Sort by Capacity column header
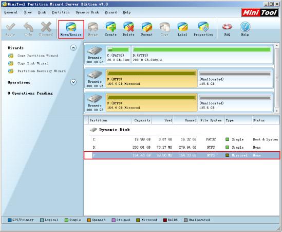This screenshot has height=232, width=282. 141,120
